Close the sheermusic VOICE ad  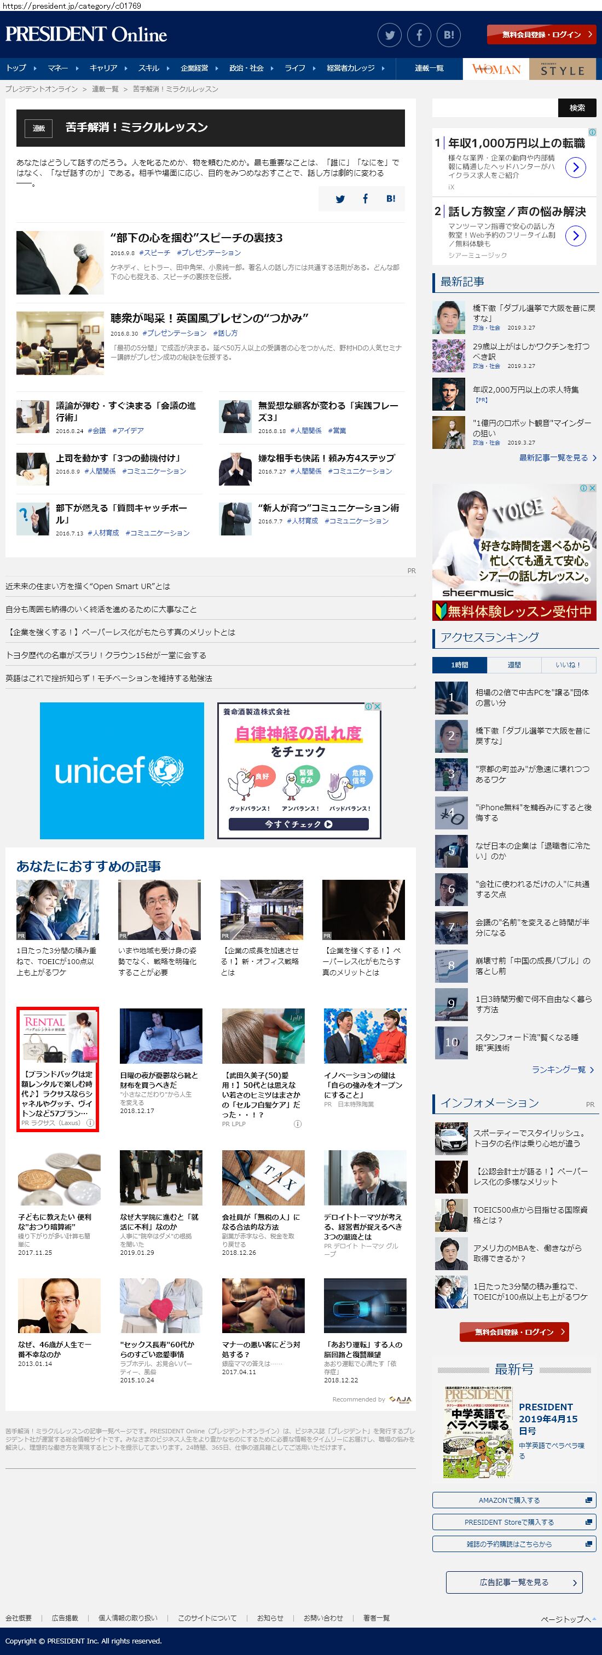592,488
